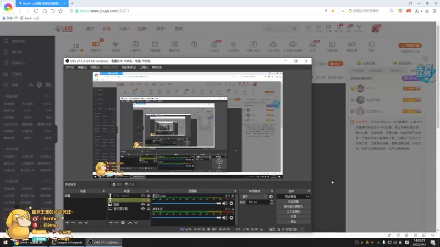Screen dimensions: 440x247
Task: Open audio settings gear for 麦克风/Aux
Action: click(232, 203)
